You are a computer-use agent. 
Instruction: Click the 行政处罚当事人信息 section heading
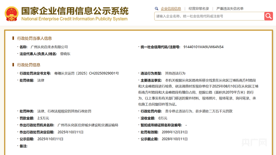click(34, 38)
